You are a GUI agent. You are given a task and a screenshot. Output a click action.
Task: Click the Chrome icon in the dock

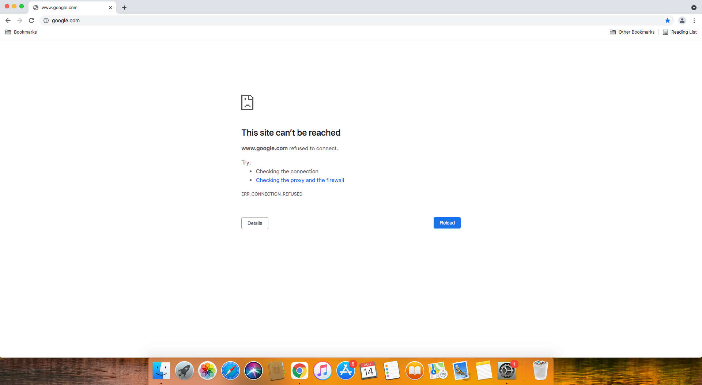(299, 371)
